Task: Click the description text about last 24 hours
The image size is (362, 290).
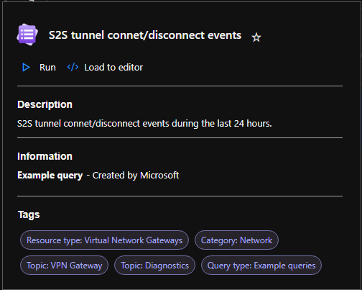Action: click(x=144, y=124)
